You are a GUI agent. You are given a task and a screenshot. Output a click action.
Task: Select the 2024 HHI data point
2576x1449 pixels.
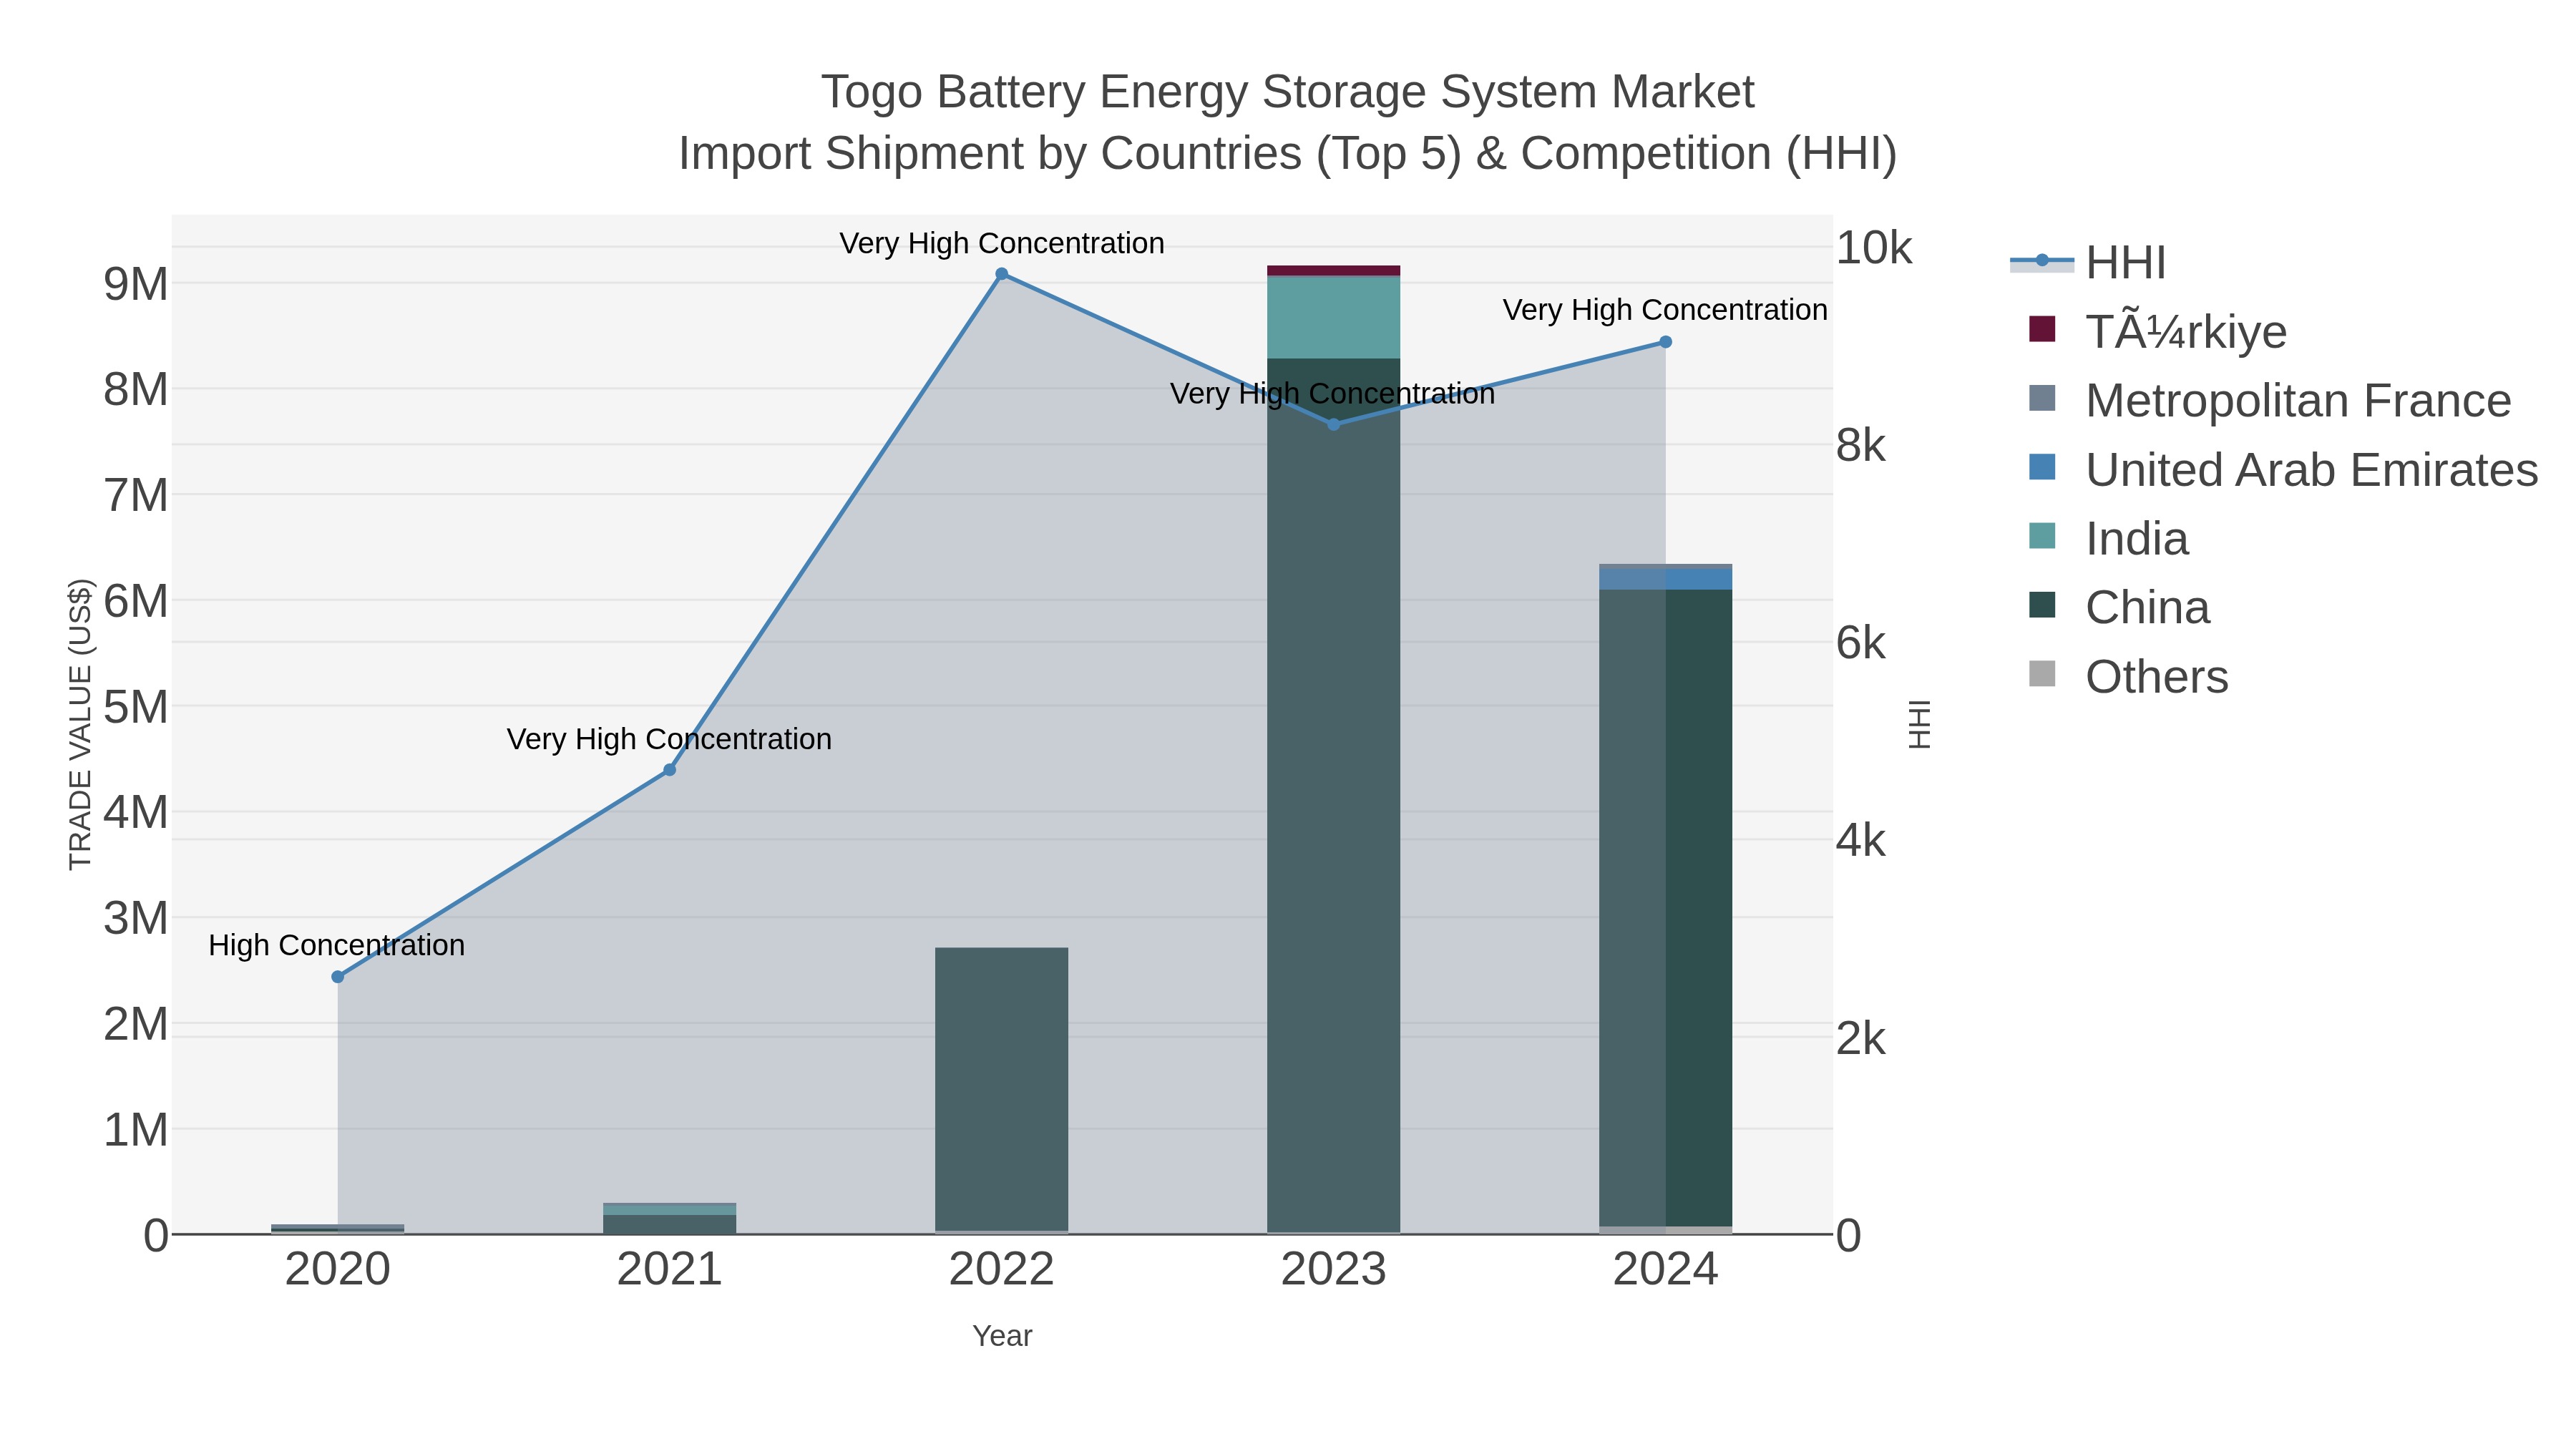pos(1666,342)
